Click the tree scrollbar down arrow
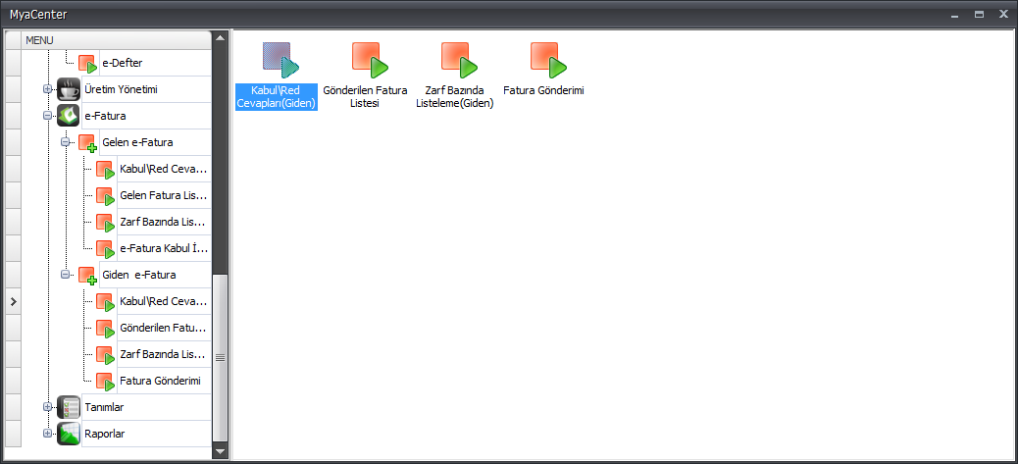This screenshot has height=464, width=1018. pos(220,451)
